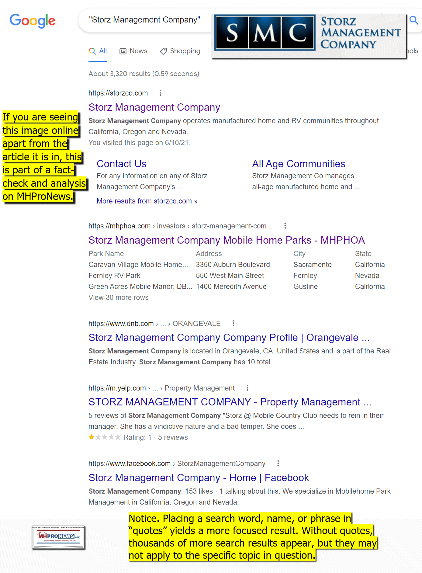The width and height of the screenshot is (422, 573).
Task: Open the Company Profile Orangevale result
Action: click(x=229, y=338)
